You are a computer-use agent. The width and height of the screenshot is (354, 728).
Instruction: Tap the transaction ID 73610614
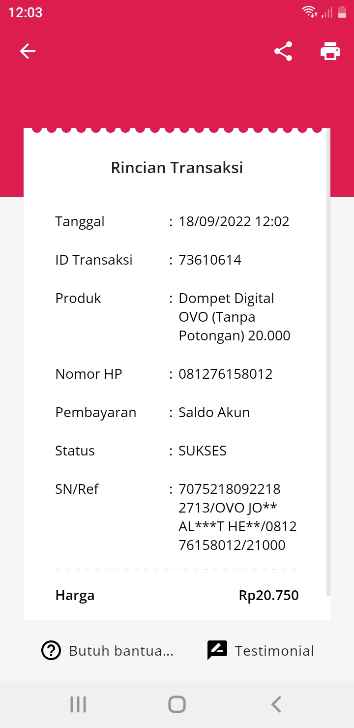[x=210, y=260]
